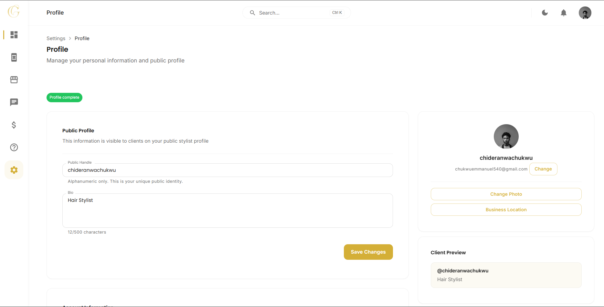
Task: Focus the Search field in top bar
Action: (x=297, y=13)
